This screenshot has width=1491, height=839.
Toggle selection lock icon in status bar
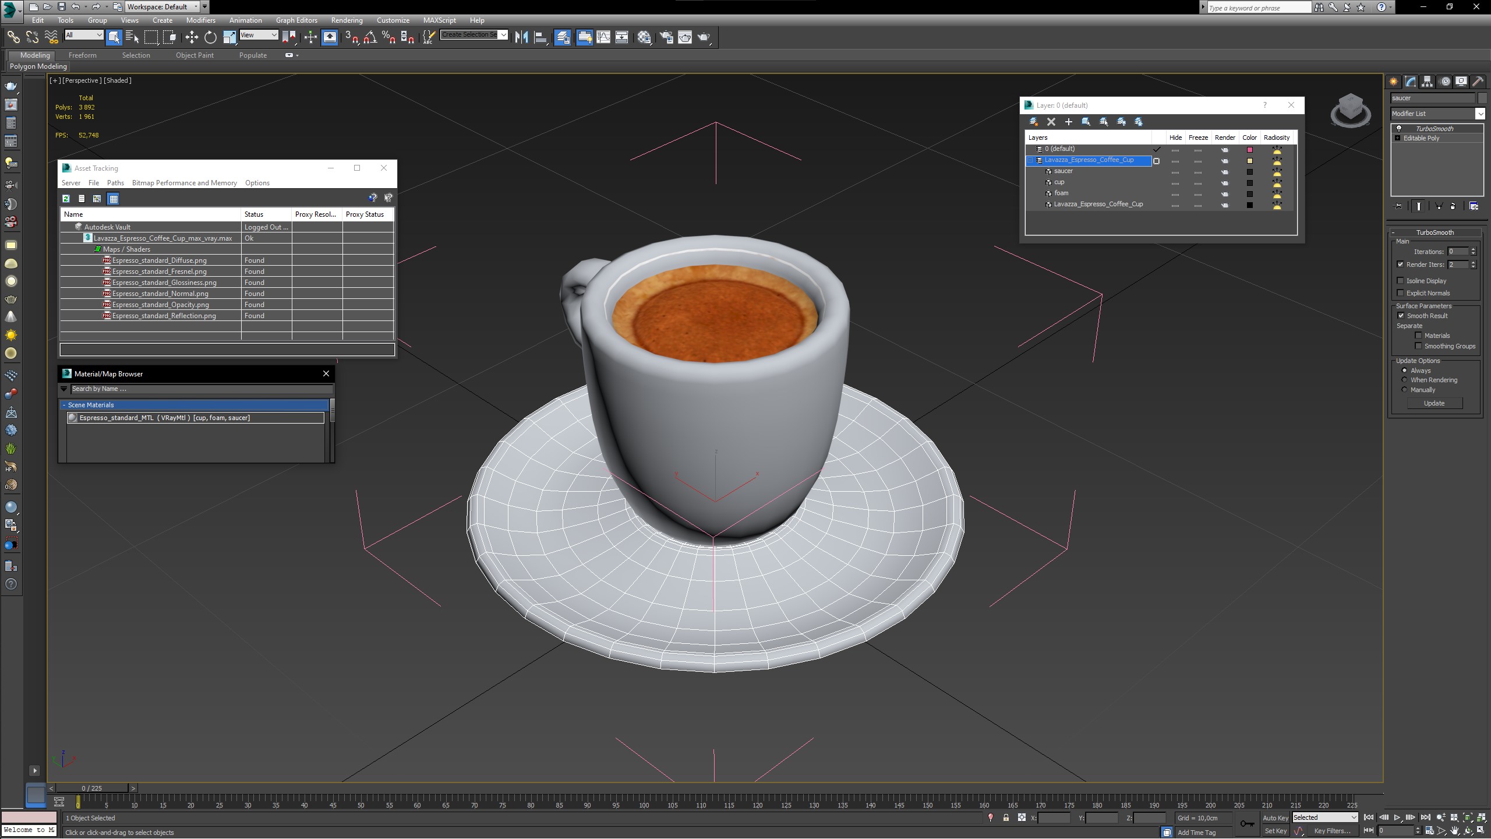click(x=1006, y=818)
